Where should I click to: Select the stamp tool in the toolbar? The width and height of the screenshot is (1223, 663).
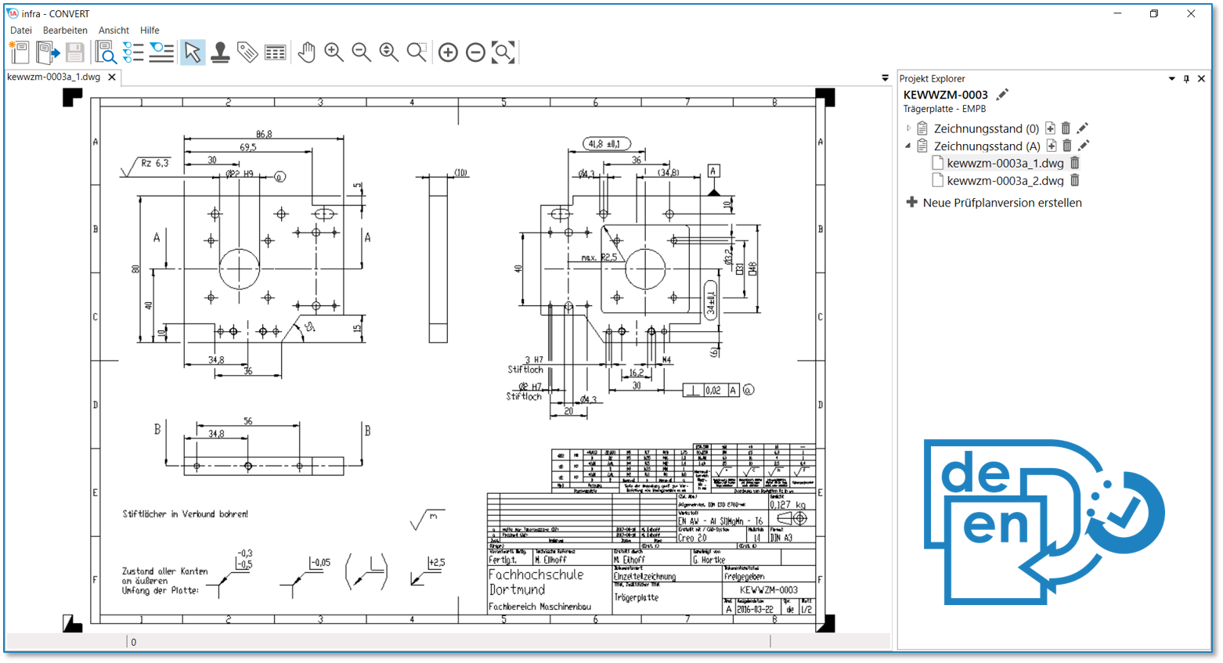pos(220,52)
